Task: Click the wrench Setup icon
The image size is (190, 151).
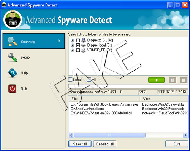Action: pyautogui.click(x=12, y=57)
